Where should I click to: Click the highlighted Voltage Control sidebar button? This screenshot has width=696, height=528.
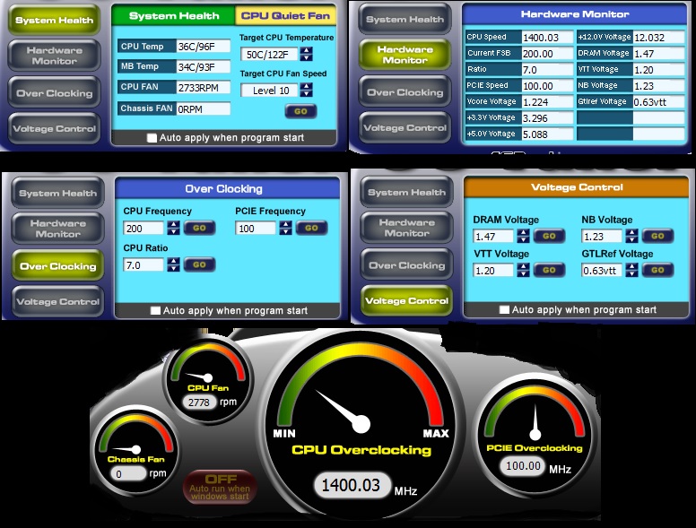pos(406,301)
